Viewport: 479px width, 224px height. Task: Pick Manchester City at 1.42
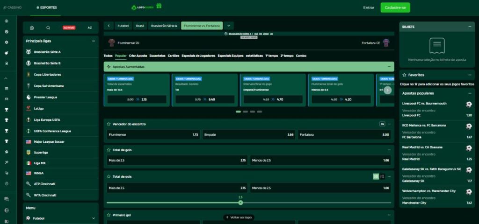click(437, 203)
